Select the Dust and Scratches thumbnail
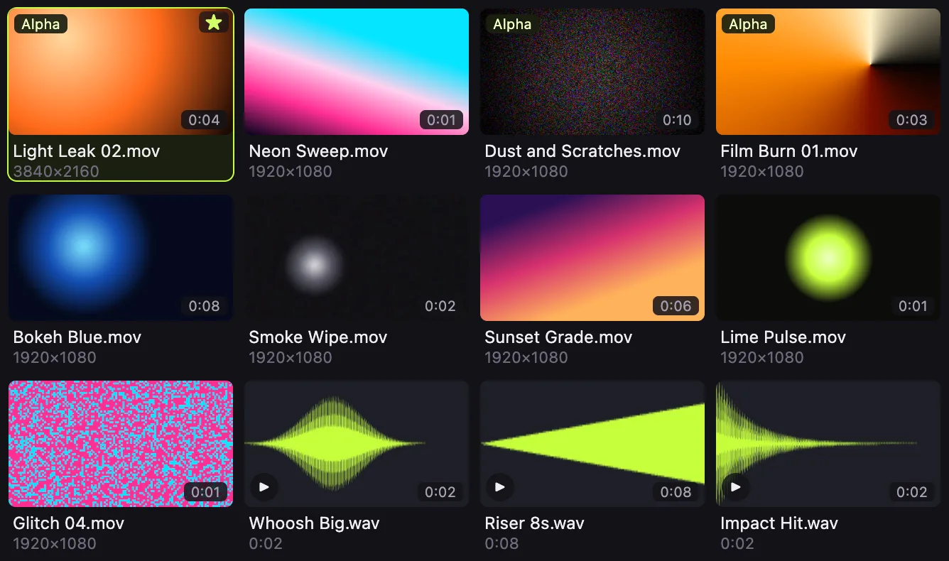 592,72
